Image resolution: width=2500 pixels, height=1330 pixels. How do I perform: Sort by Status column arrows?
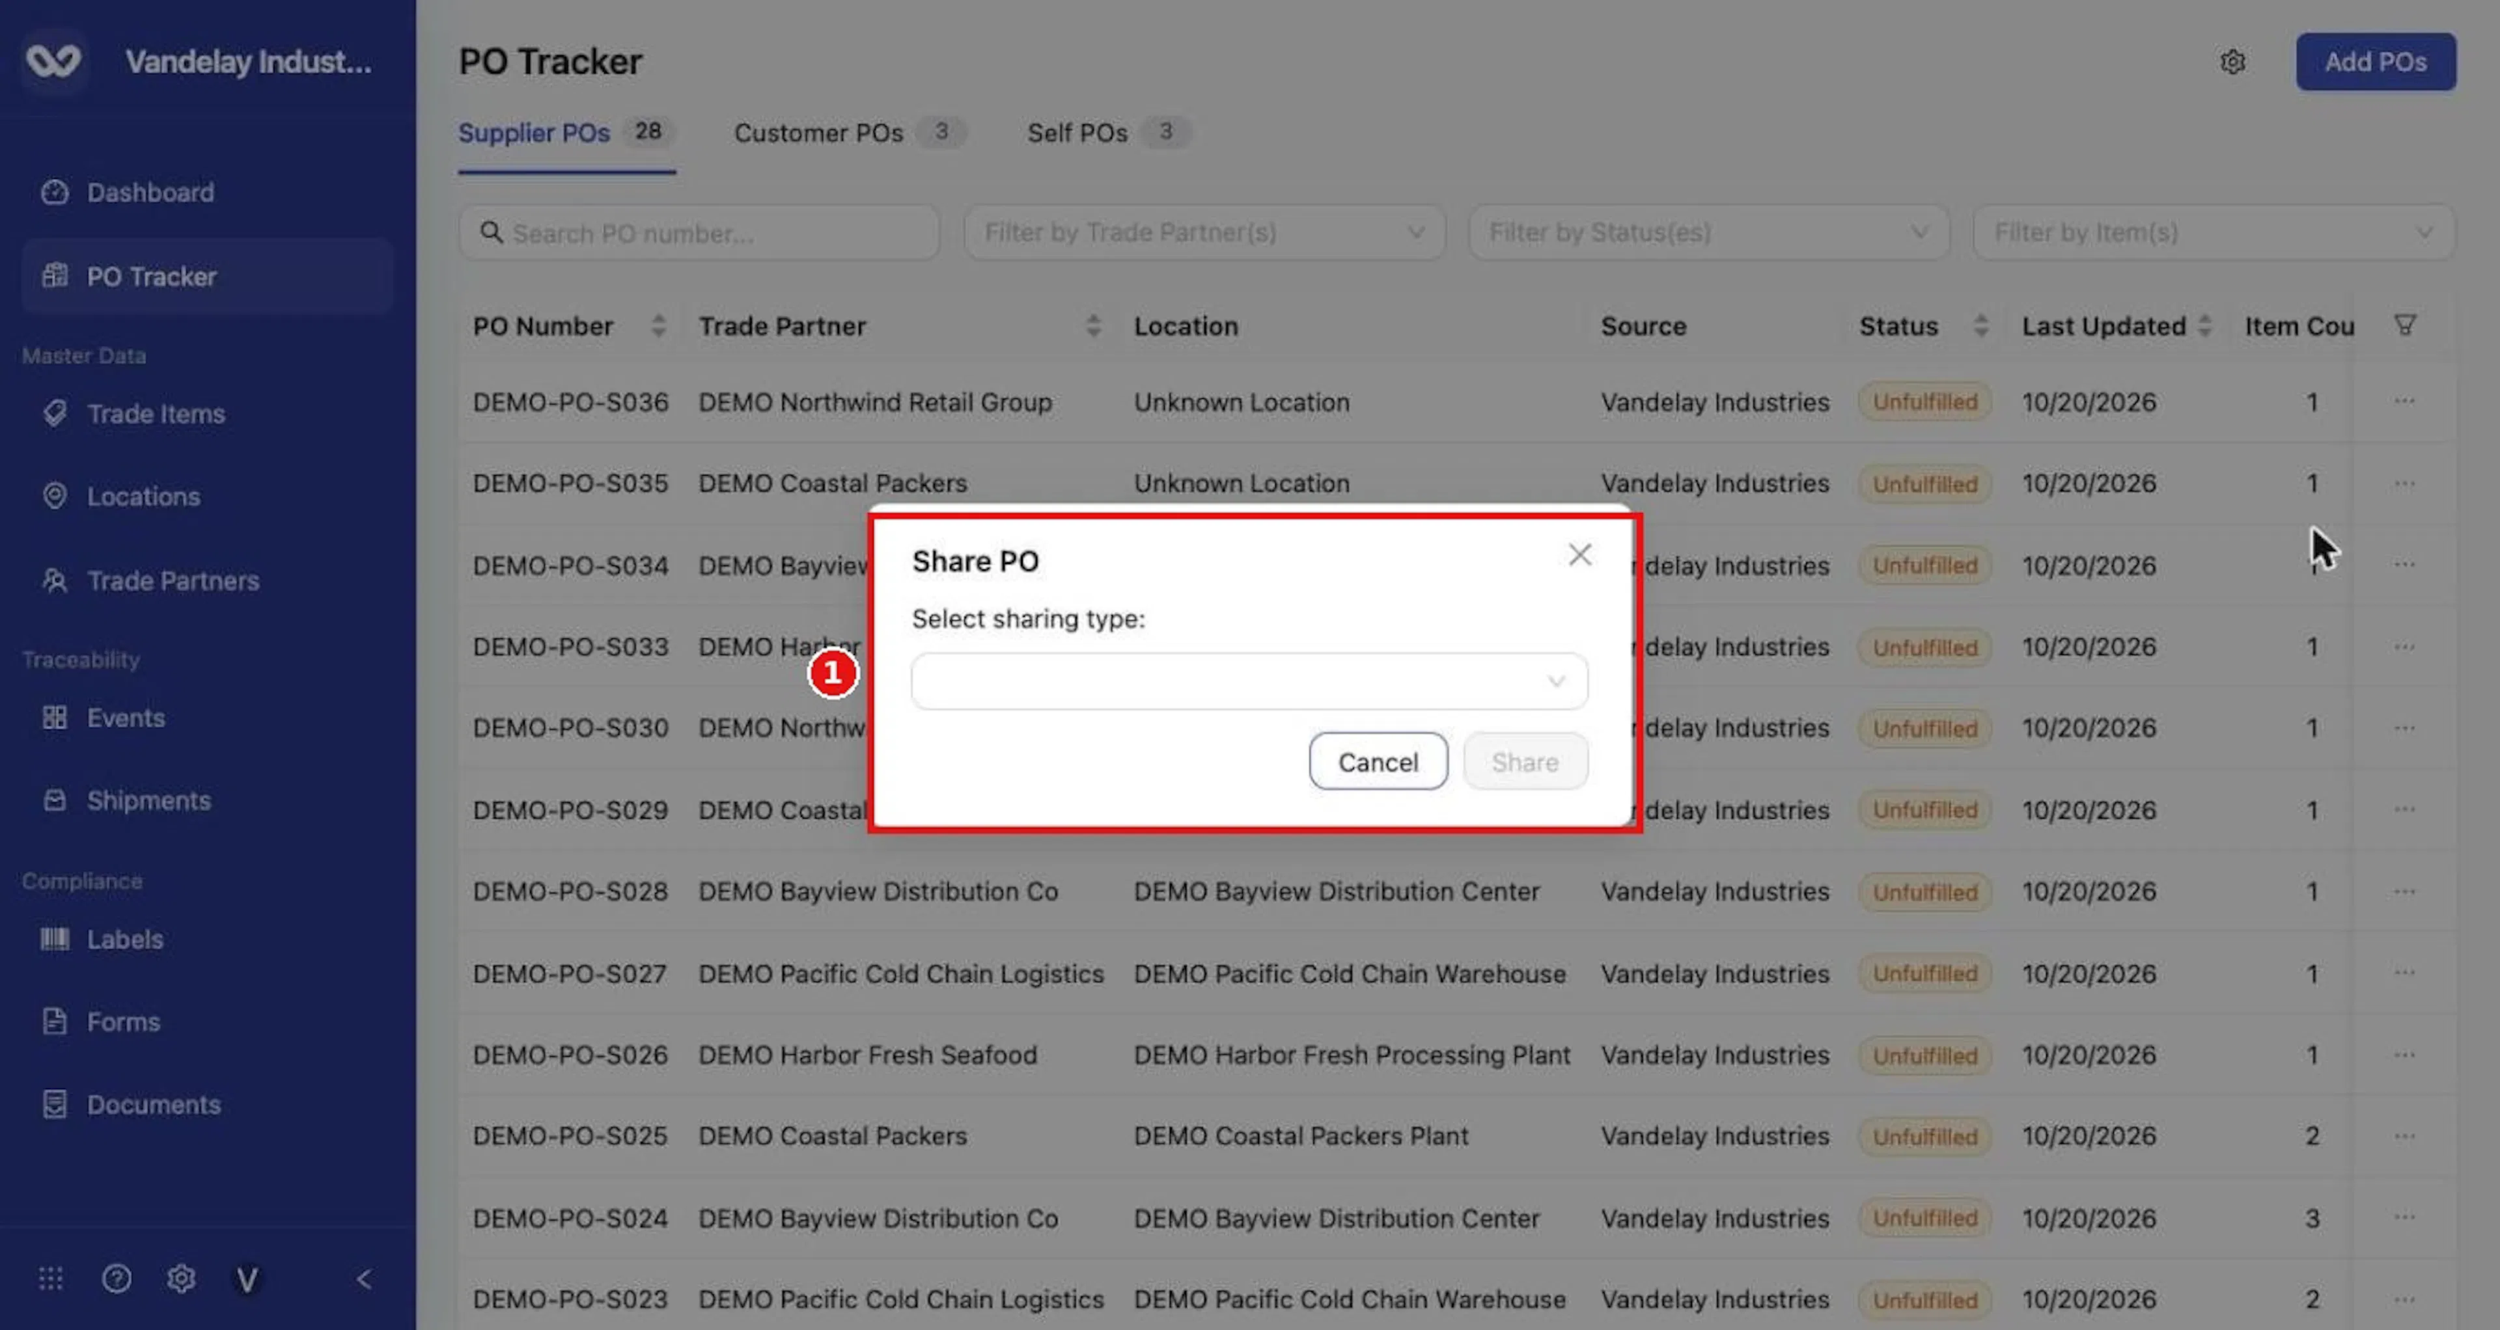tap(1980, 326)
